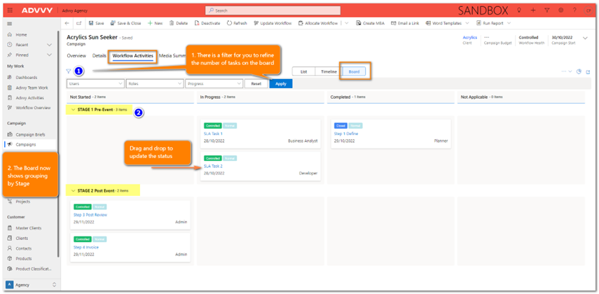
Task: Click Delete in the command bar
Action: coord(178,23)
